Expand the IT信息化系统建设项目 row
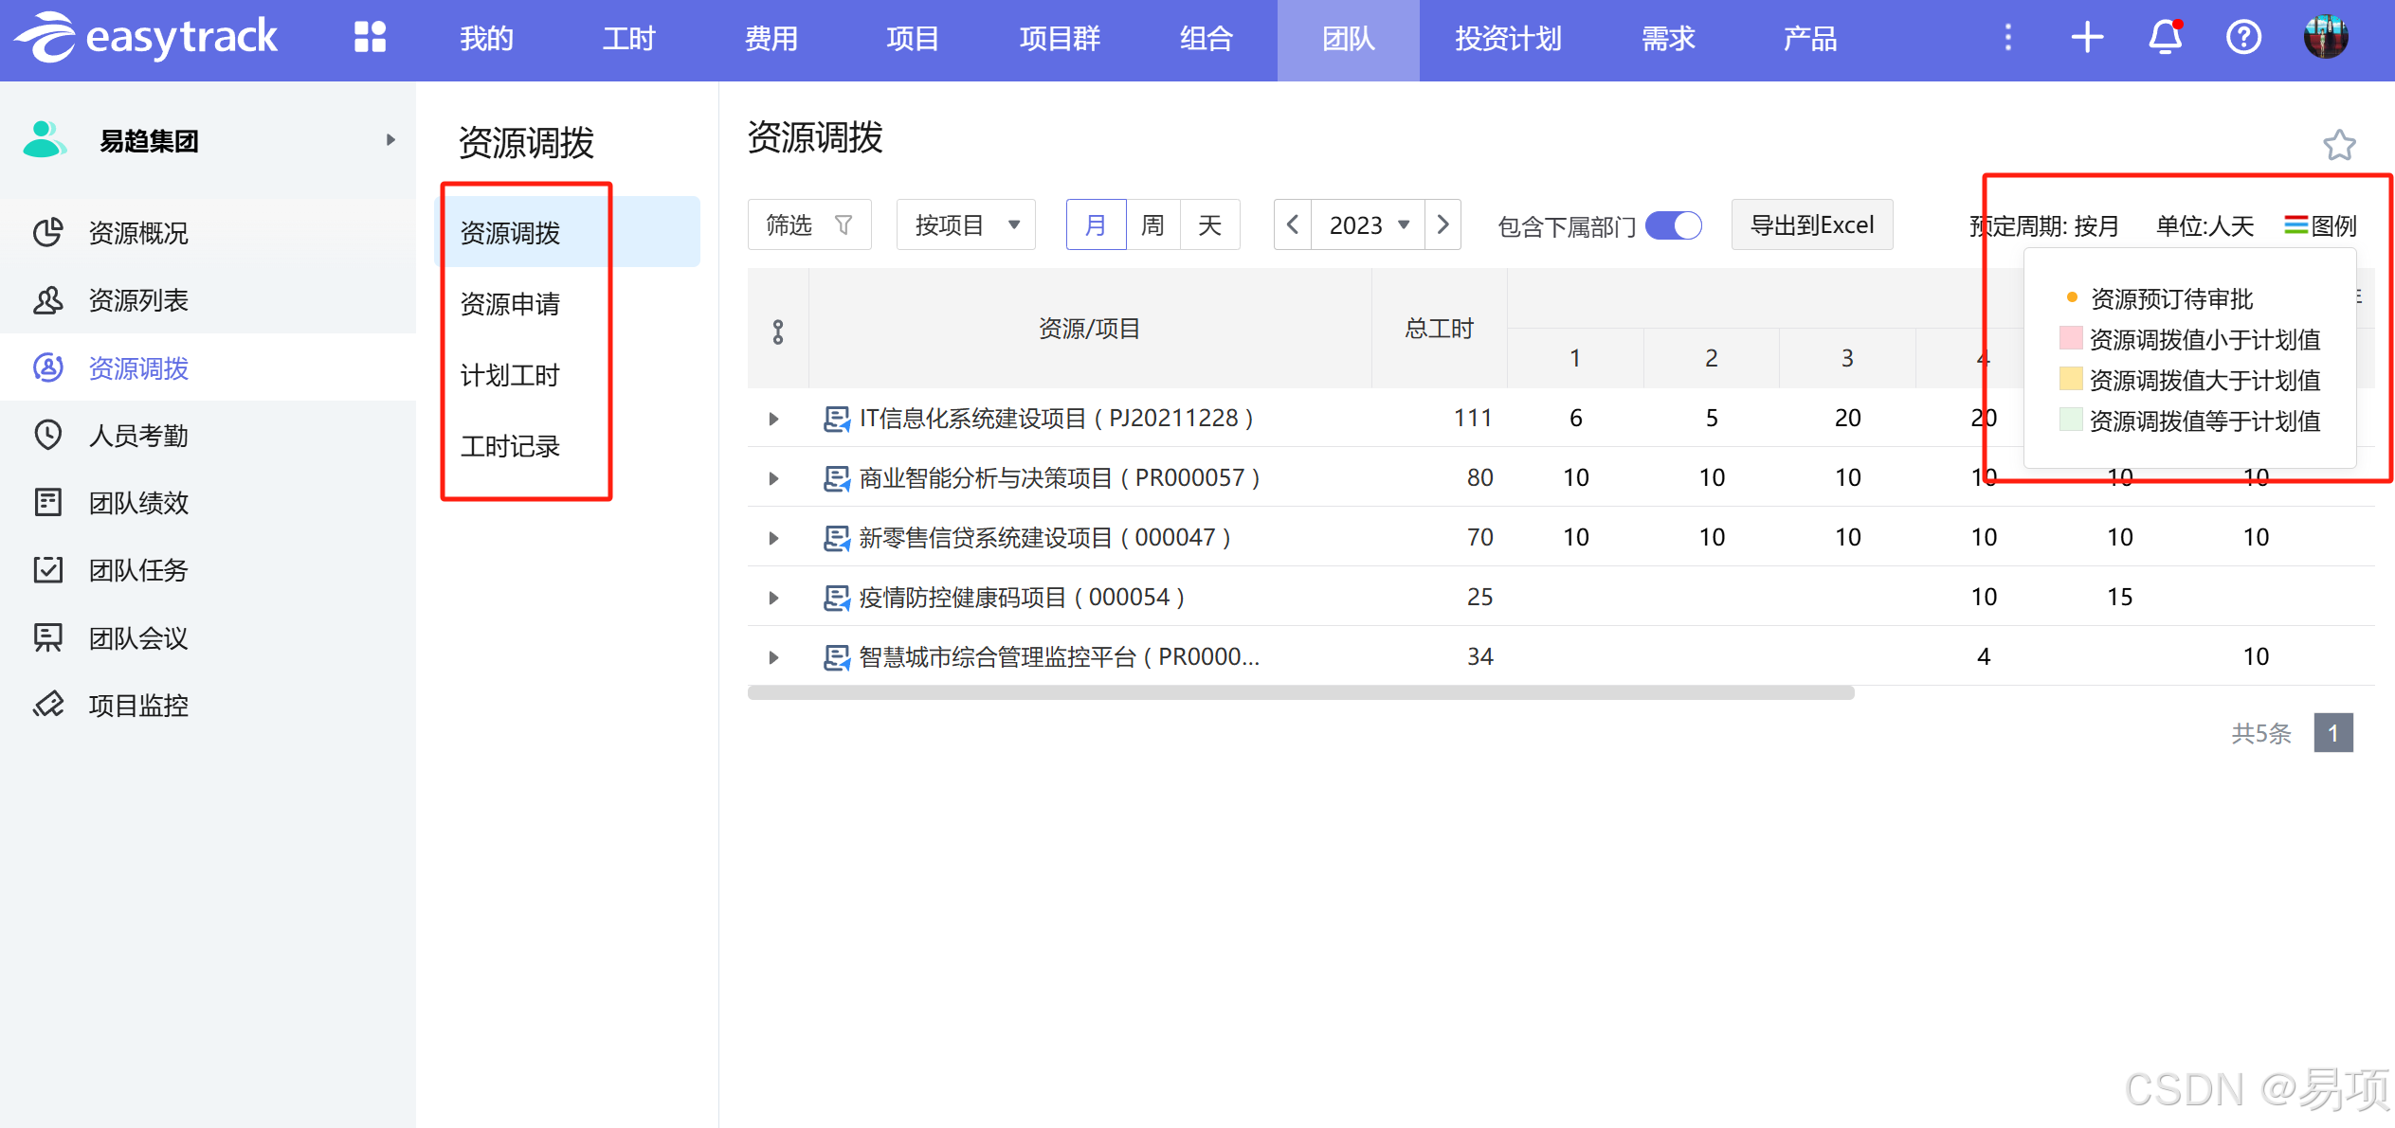Viewport: 2395px width, 1128px height. pos(773,419)
